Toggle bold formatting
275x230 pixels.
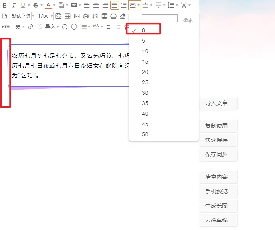point(5,5)
